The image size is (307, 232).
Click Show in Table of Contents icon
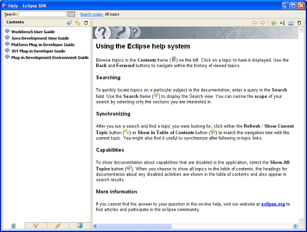click(274, 23)
